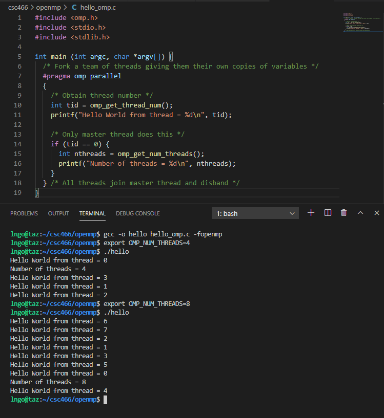Open the '1: bash' terminal dropdown
384x418 pixels.
[254, 213]
